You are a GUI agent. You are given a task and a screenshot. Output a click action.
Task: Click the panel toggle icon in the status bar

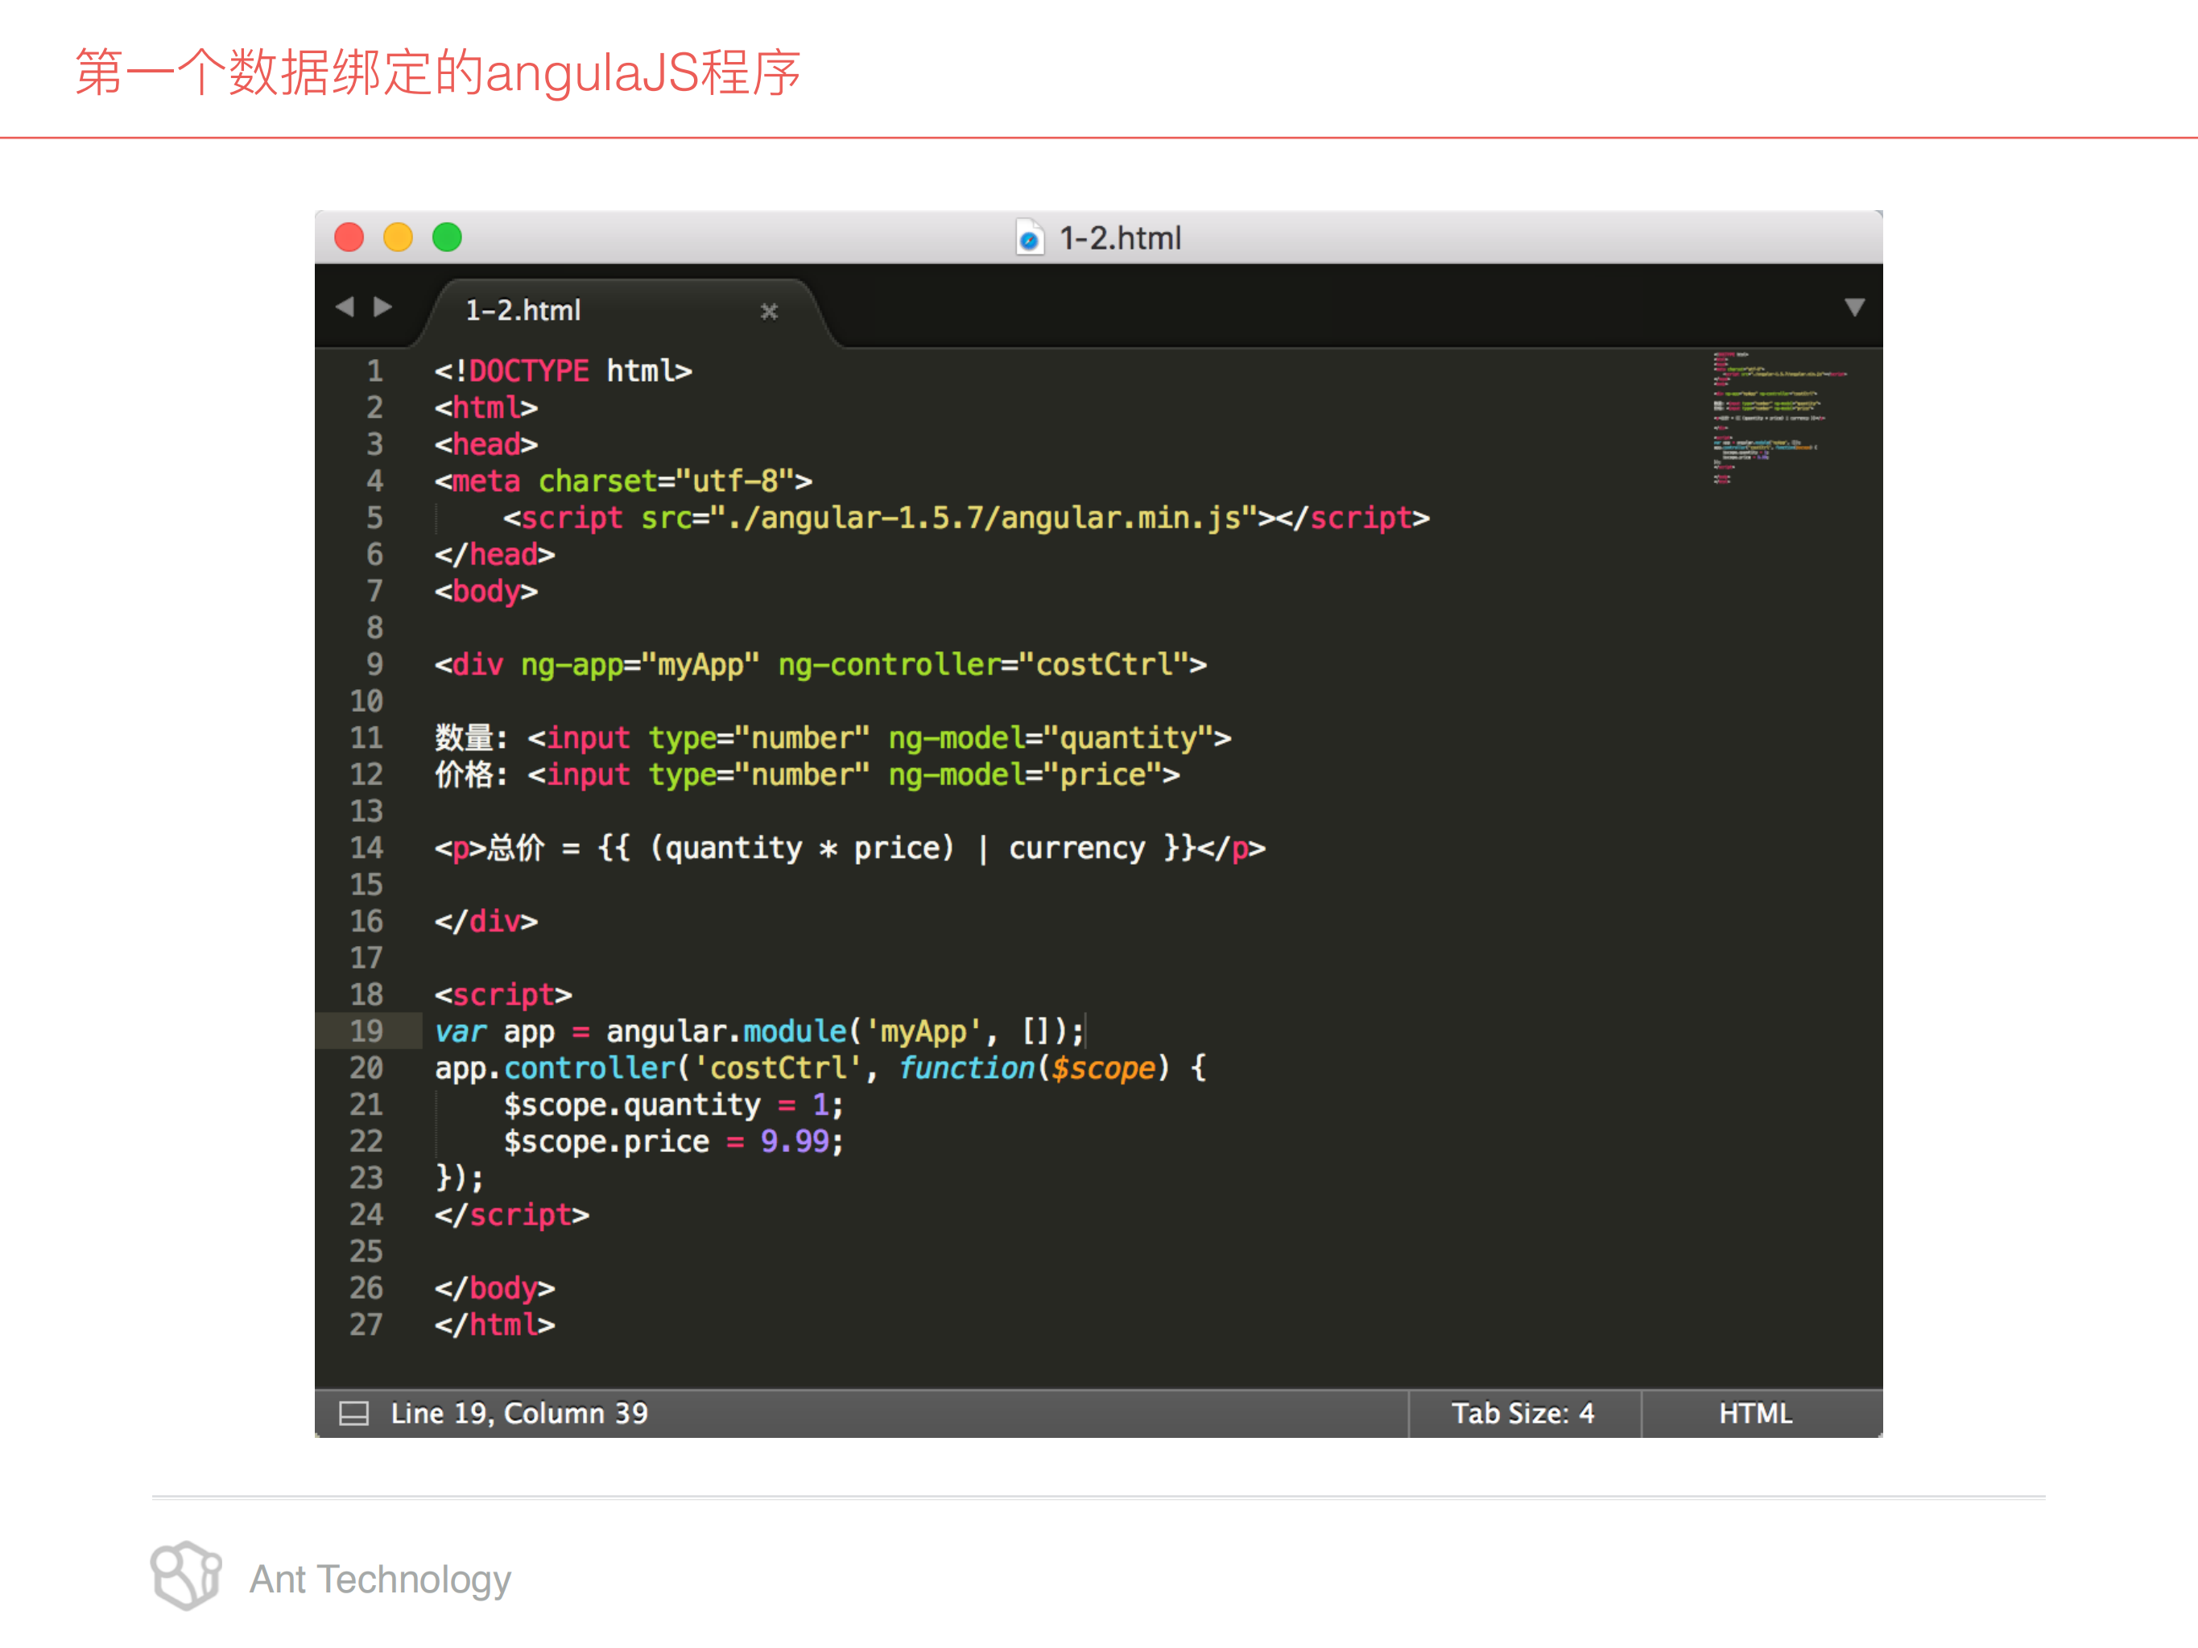click(x=355, y=1414)
